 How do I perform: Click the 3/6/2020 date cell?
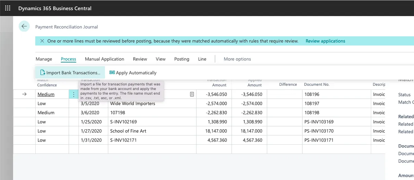(93, 112)
